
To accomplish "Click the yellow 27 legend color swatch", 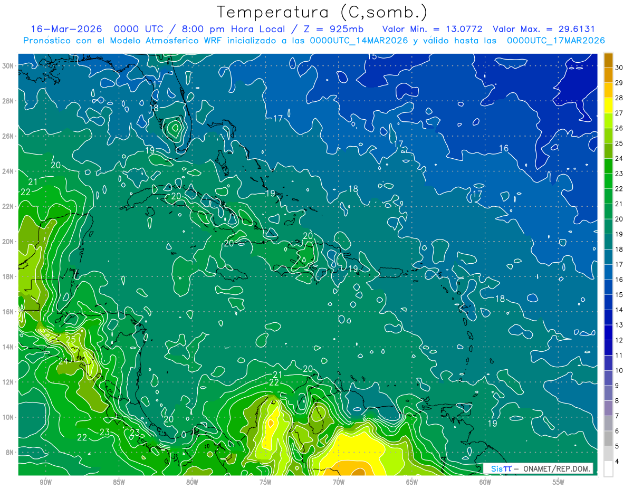I will 608,106.
